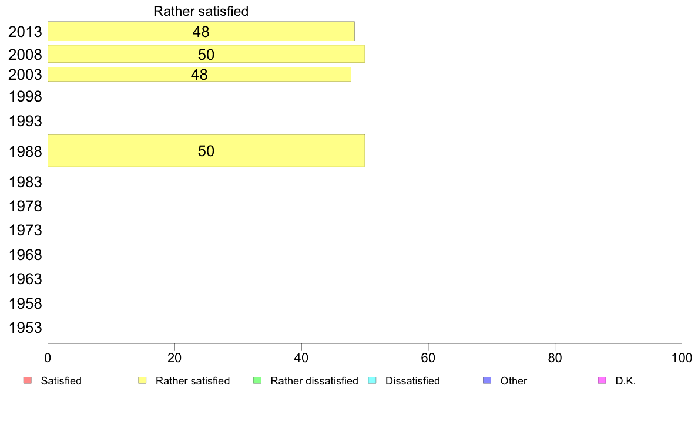Viewport: 698px width, 432px height.
Task: Click the Rather dissatisfied legend text
Action: (x=314, y=381)
